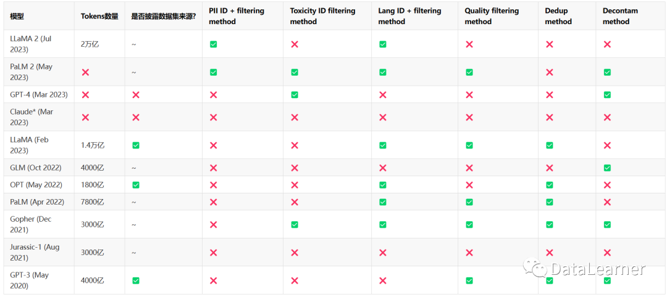Click the 模型 column header
The image size is (667, 297).
coord(17,16)
